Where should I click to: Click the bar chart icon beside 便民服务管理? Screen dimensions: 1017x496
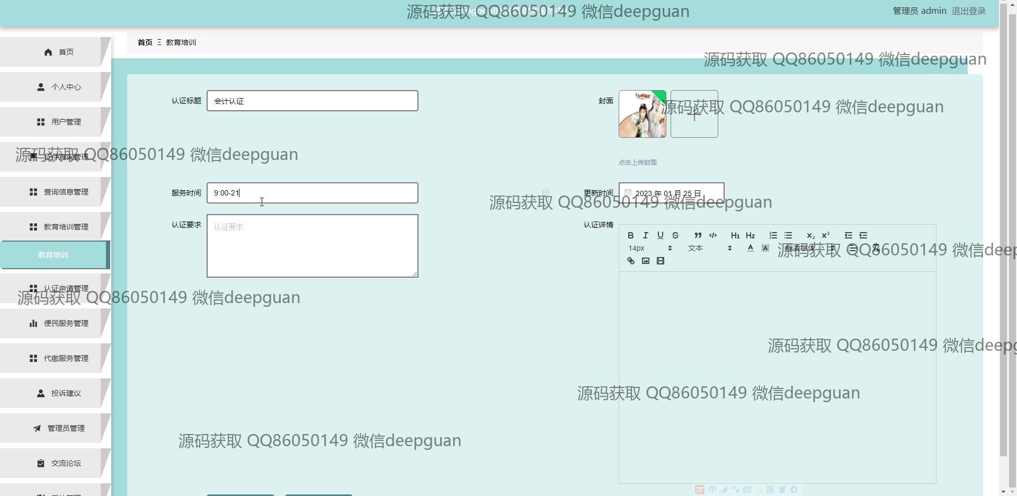[33, 323]
